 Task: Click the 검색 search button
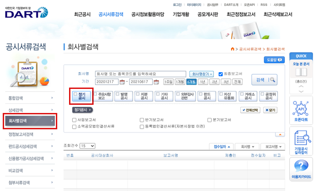click(x=264, y=79)
